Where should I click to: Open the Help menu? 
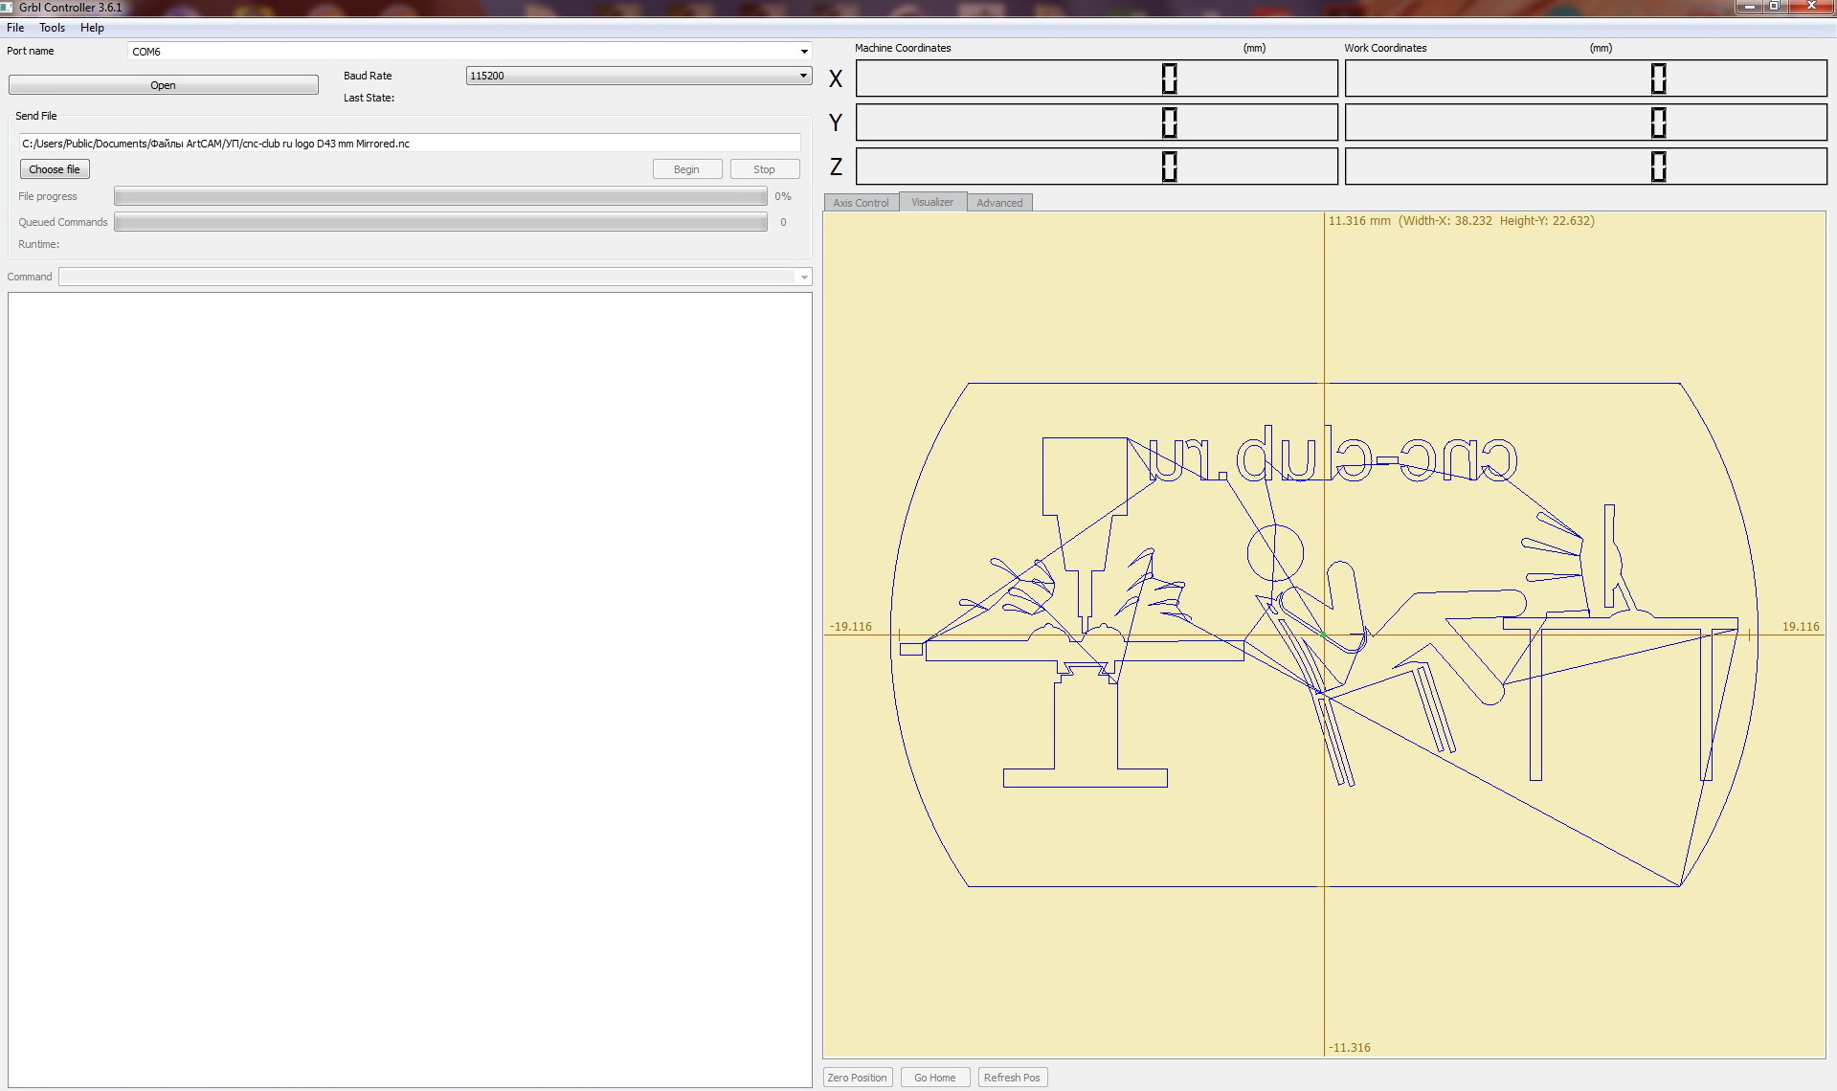[92, 28]
